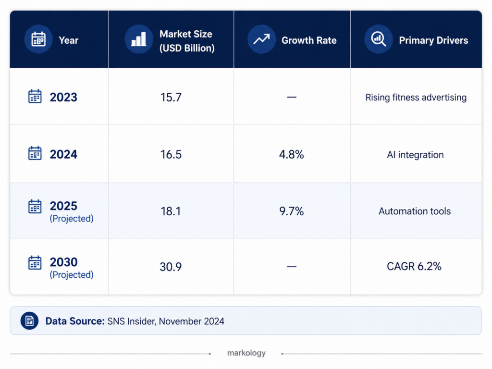The image size is (492, 369).
Task: Click the magnifier chart icon beside Primary Drivers
Action: point(379,39)
